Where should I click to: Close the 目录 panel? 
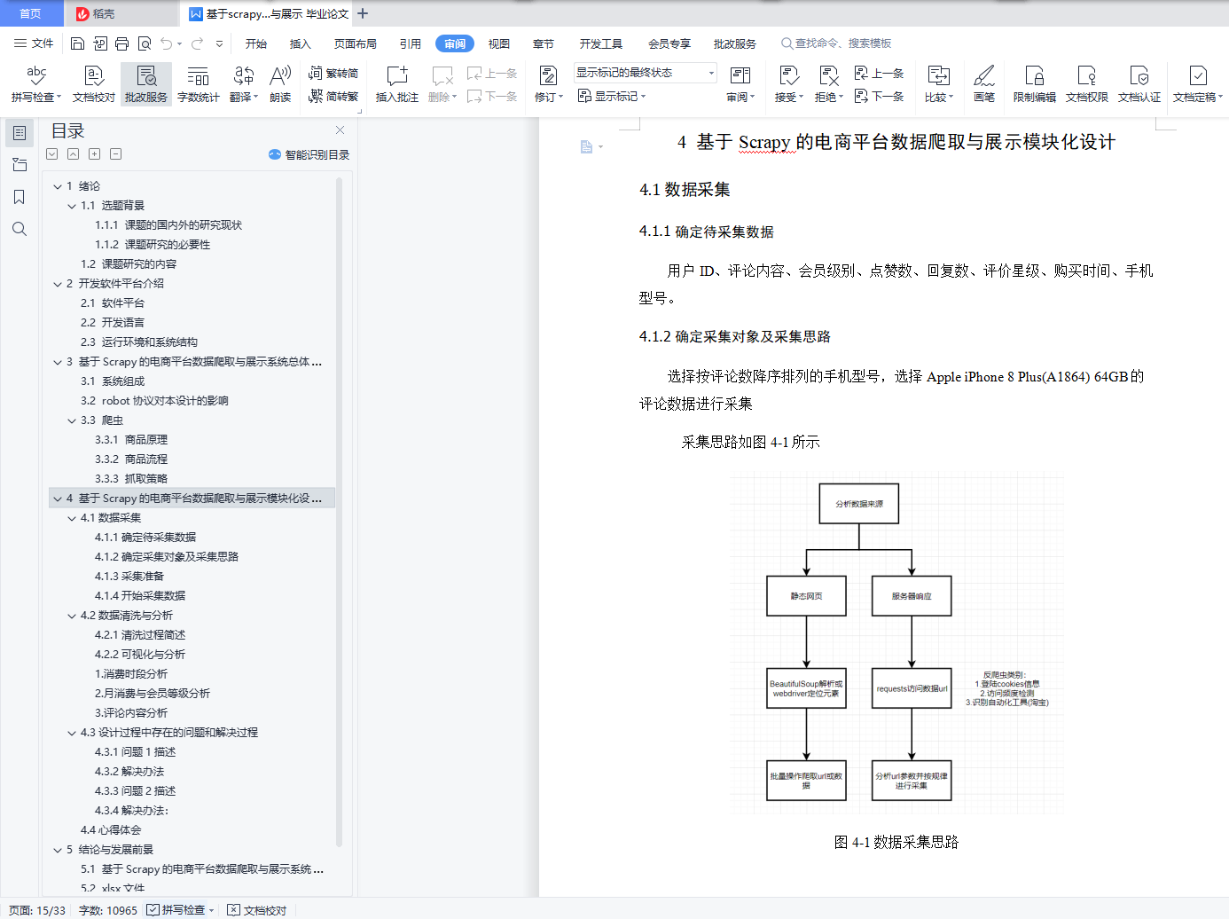coord(340,130)
